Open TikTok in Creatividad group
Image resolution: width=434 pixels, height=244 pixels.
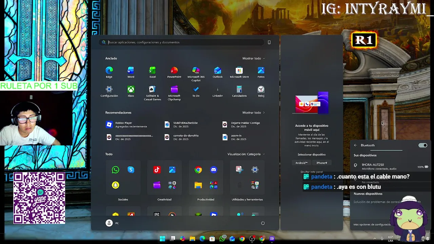157,170
